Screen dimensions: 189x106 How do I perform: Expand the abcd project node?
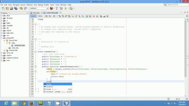coord(2,16)
